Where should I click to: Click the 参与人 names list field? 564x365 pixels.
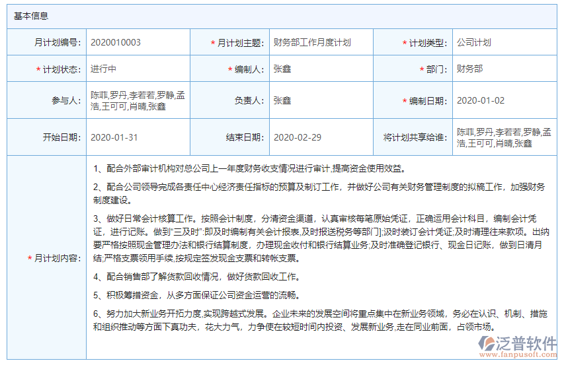(138, 100)
